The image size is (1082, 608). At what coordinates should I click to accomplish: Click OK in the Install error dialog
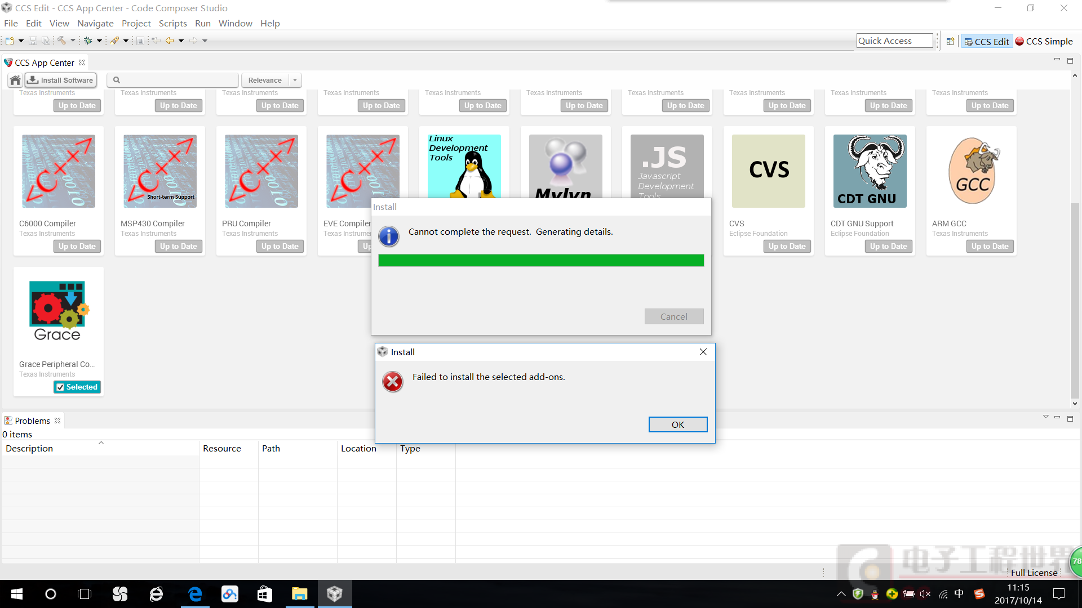(678, 424)
